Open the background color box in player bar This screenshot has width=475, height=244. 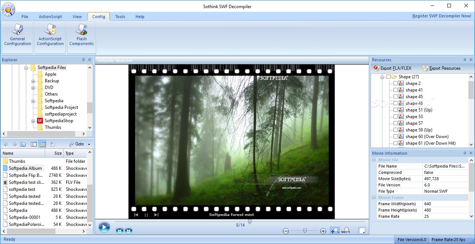[x=362, y=231]
